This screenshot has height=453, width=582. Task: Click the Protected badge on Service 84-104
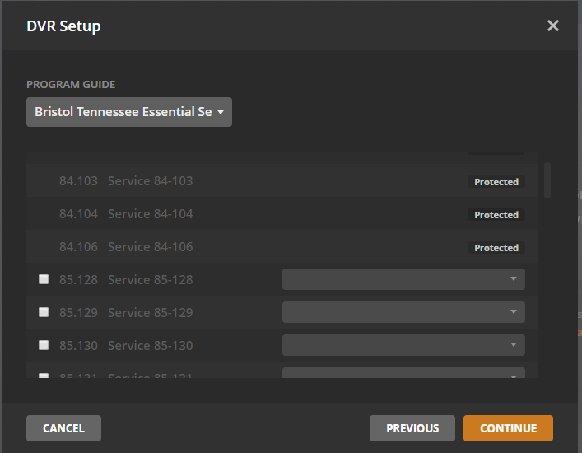click(496, 215)
